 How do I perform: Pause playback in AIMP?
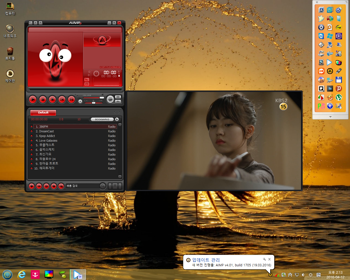(43, 100)
